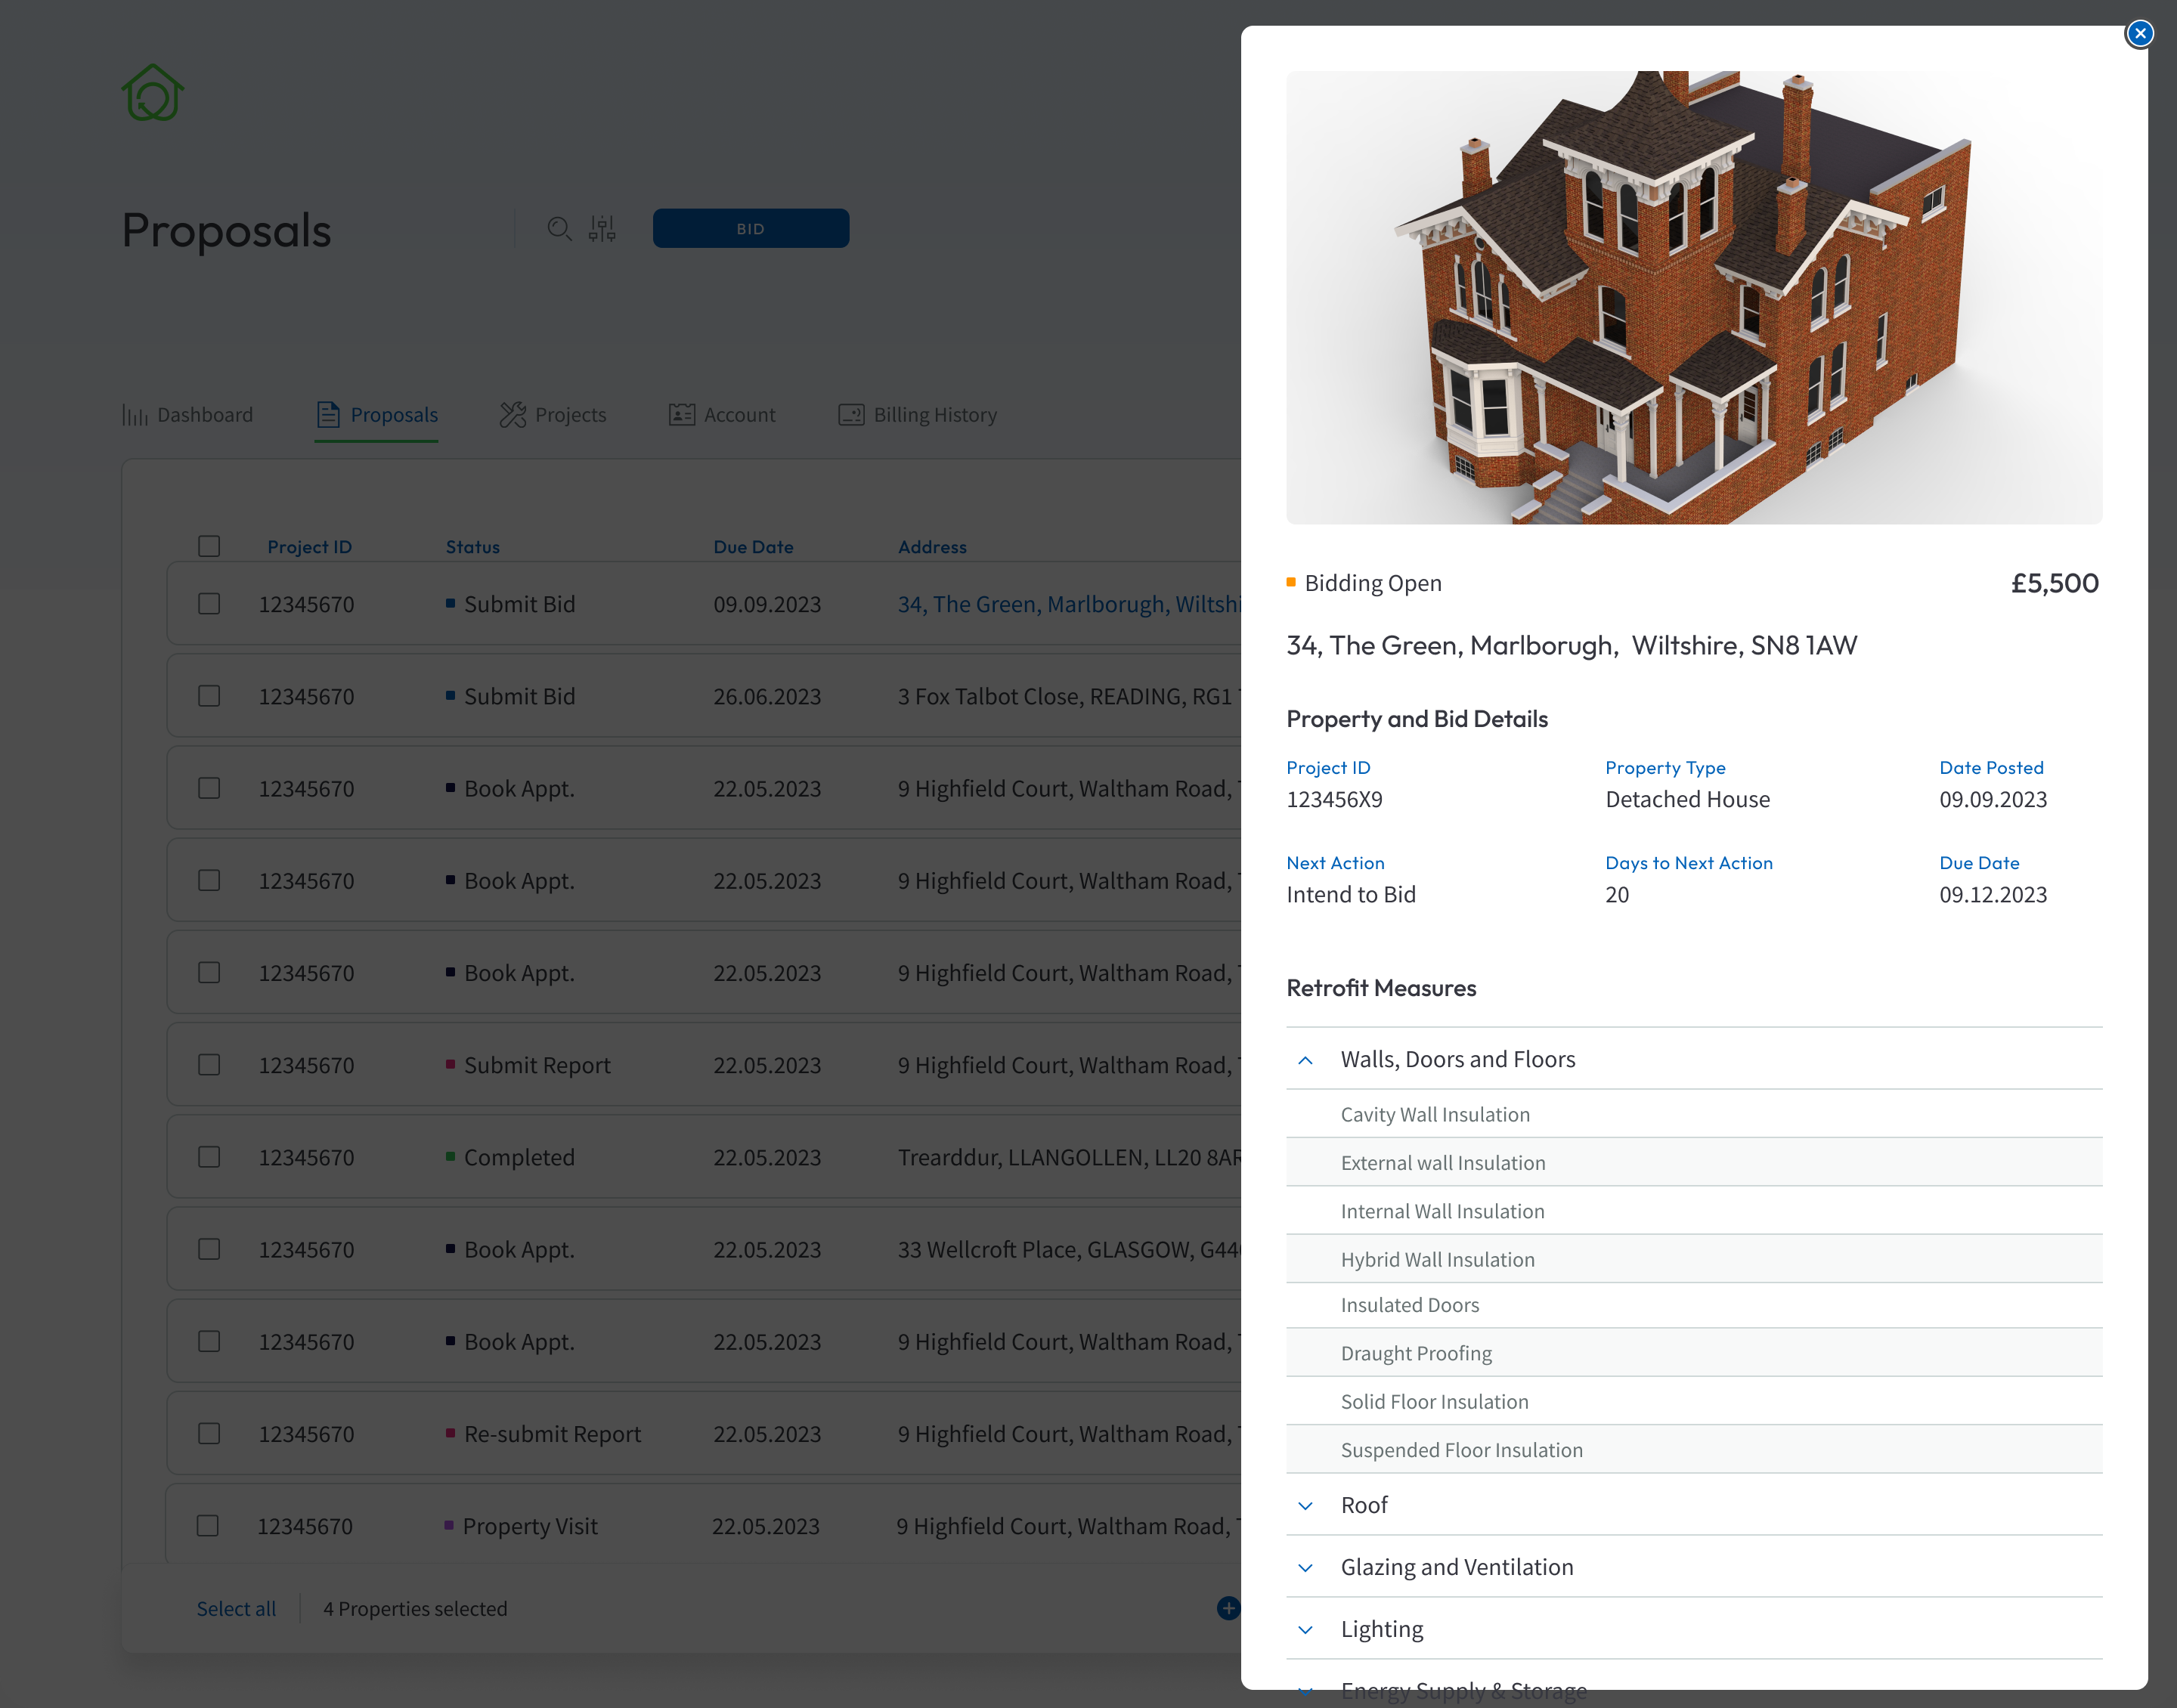Open the filter sliders icon
This screenshot has width=2177, height=1708.
602,229
